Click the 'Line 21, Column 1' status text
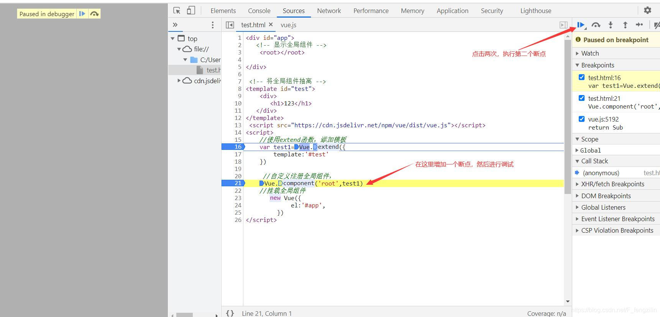 267,314
